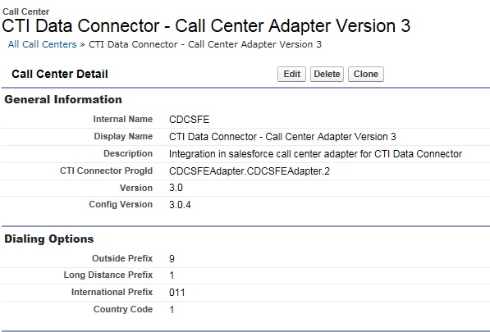
Task: Click the Delete button
Action: [327, 75]
